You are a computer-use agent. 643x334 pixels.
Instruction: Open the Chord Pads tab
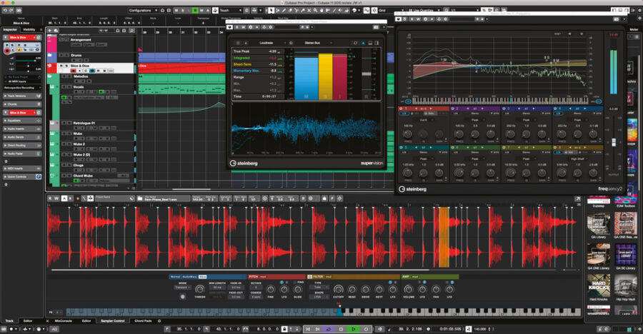pos(143,321)
